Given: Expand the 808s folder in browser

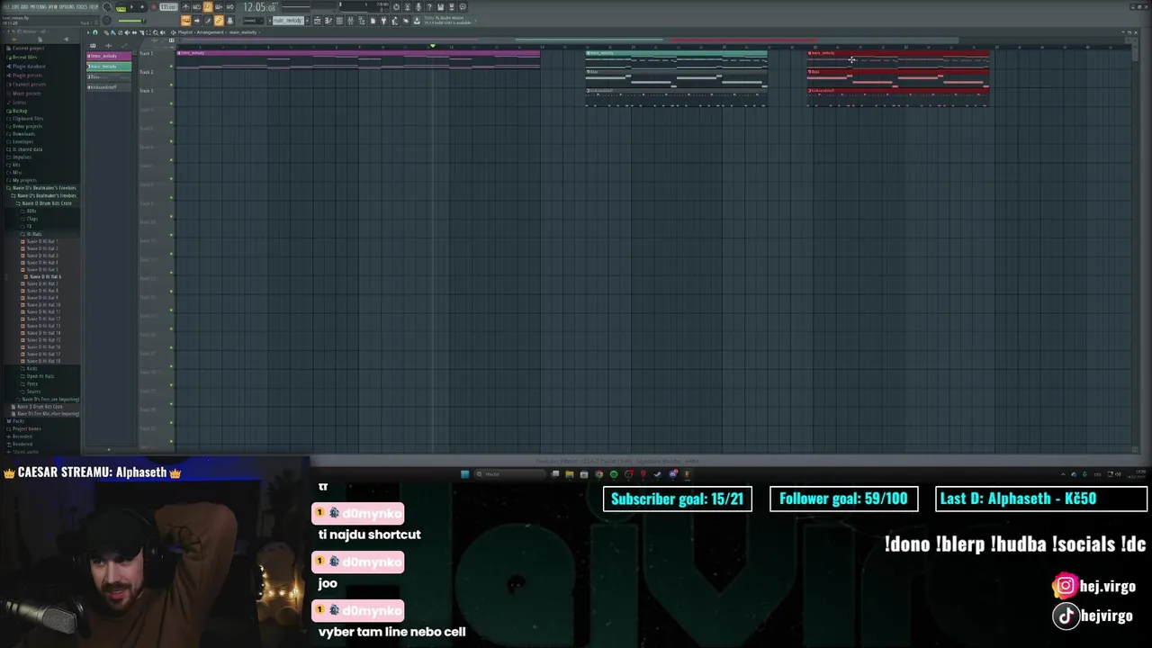Looking at the screenshot, I should click(30, 211).
